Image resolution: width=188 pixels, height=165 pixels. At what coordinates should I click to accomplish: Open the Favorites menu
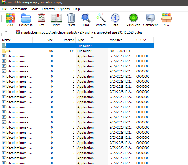tap(48, 9)
